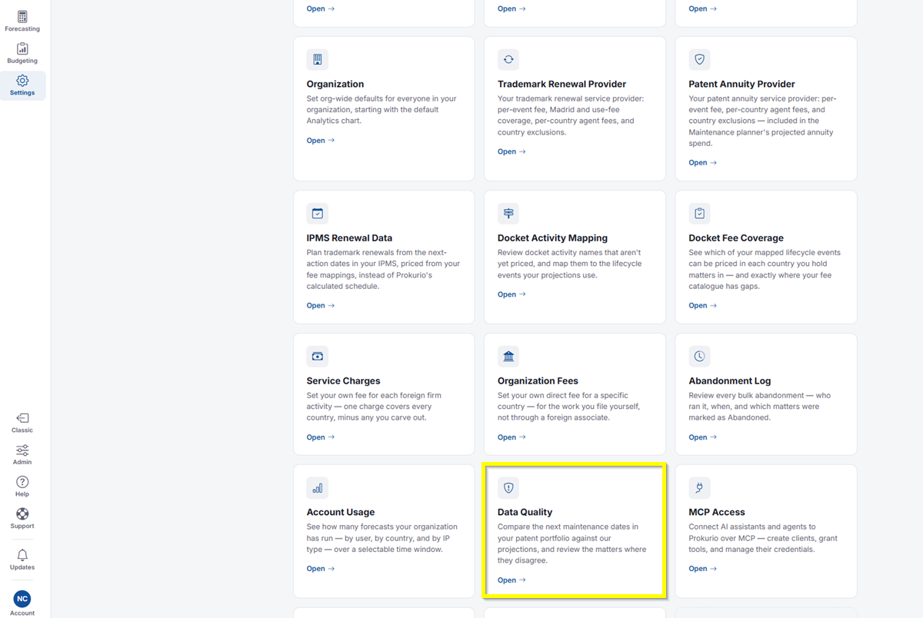Click the Service Charges money icon
Image resolution: width=923 pixels, height=618 pixels.
pos(317,356)
